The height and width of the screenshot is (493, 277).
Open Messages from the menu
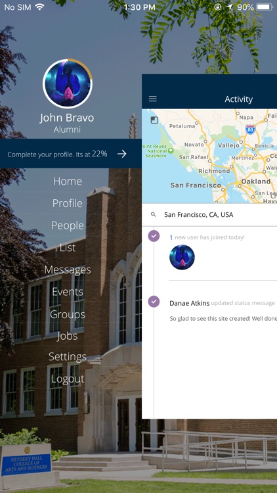pos(68,270)
